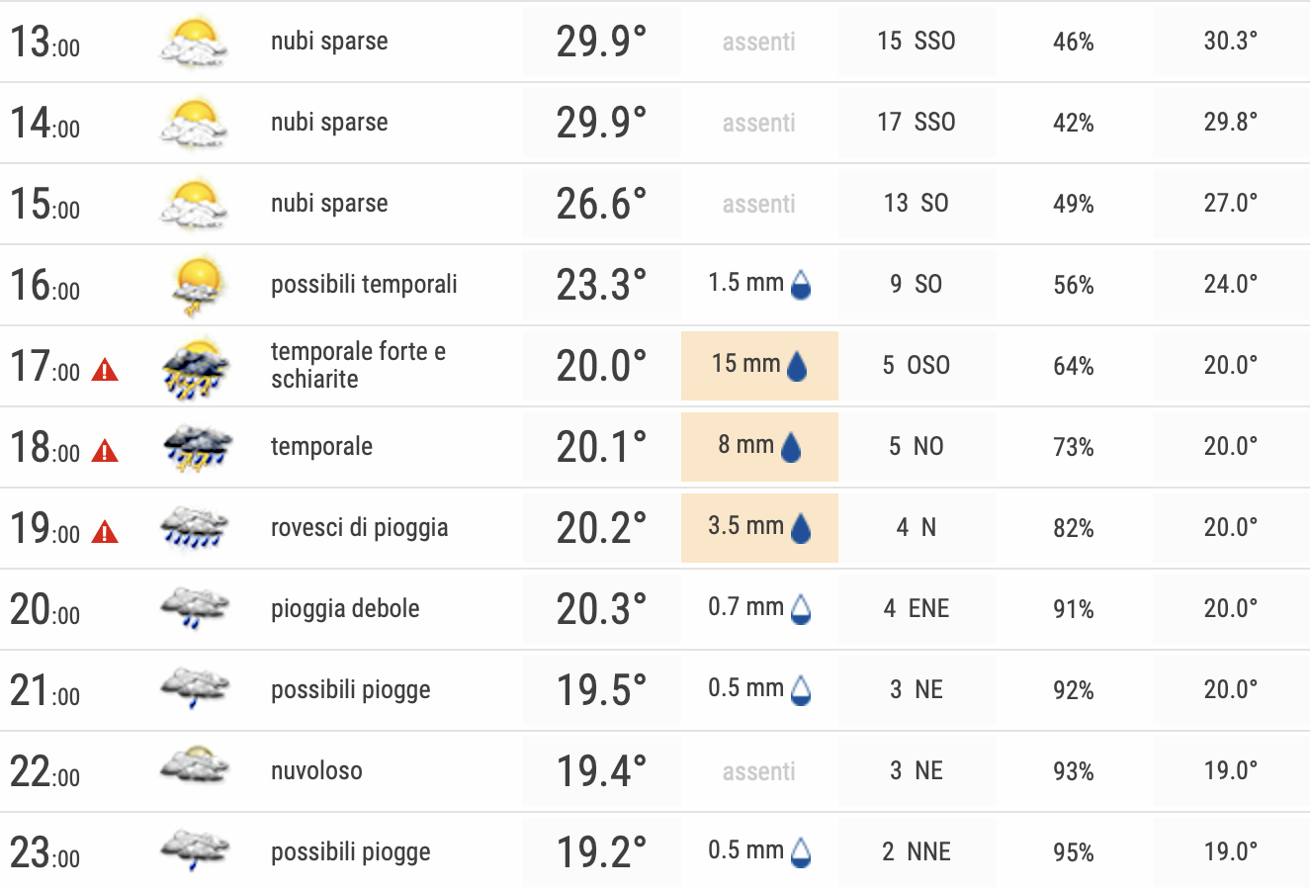Click the overcast cloud icon at 22:00
Image resolution: width=1310 pixels, height=891 pixels.
click(195, 766)
